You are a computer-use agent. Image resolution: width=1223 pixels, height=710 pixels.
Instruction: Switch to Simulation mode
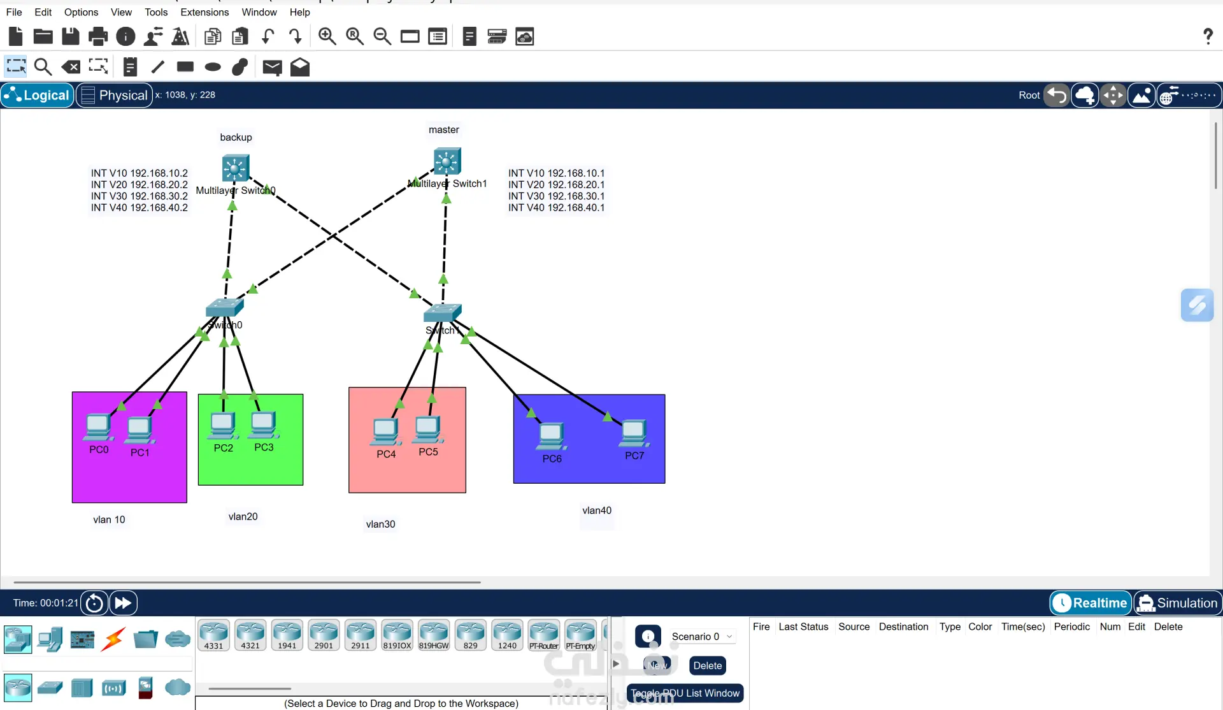(1177, 603)
